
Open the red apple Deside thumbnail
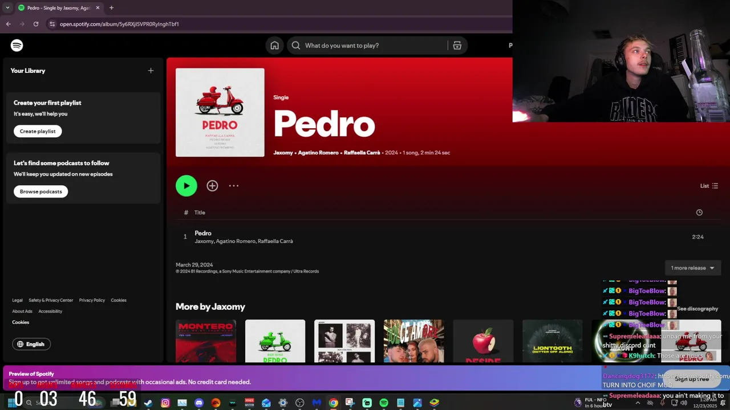point(483,341)
